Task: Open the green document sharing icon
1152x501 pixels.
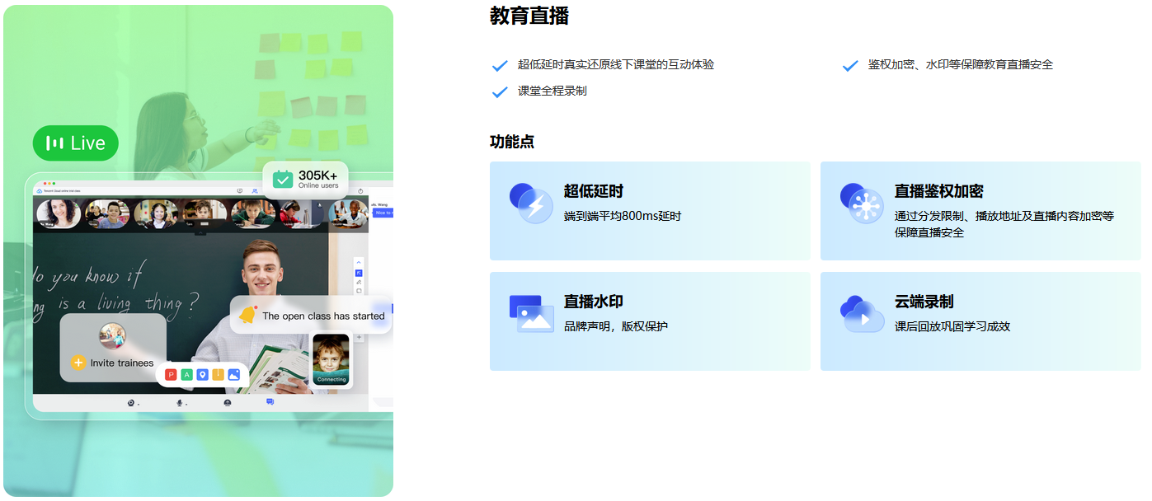Action: pos(186,374)
